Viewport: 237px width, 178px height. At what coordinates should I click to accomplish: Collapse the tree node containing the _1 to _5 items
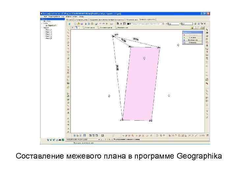[x=42, y=28]
